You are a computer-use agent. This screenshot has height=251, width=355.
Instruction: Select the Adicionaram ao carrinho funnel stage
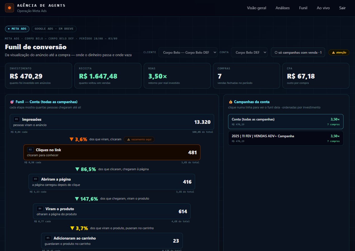pos(112,241)
